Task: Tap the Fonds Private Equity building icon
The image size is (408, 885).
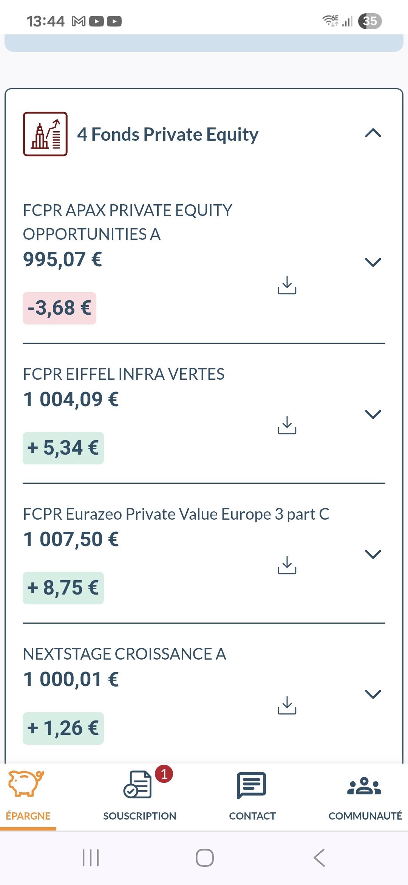Action: (45, 134)
